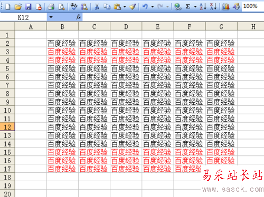The height and width of the screenshot is (197, 264).
Task: Select column E header
Action: pyautogui.click(x=158, y=27)
